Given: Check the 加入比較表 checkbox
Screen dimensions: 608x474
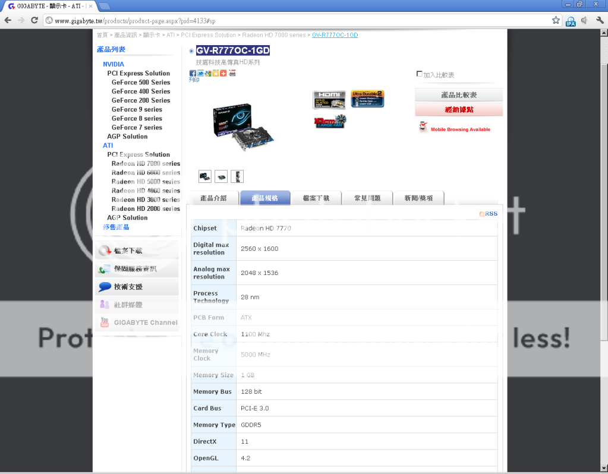Looking at the screenshot, I should (x=420, y=74).
